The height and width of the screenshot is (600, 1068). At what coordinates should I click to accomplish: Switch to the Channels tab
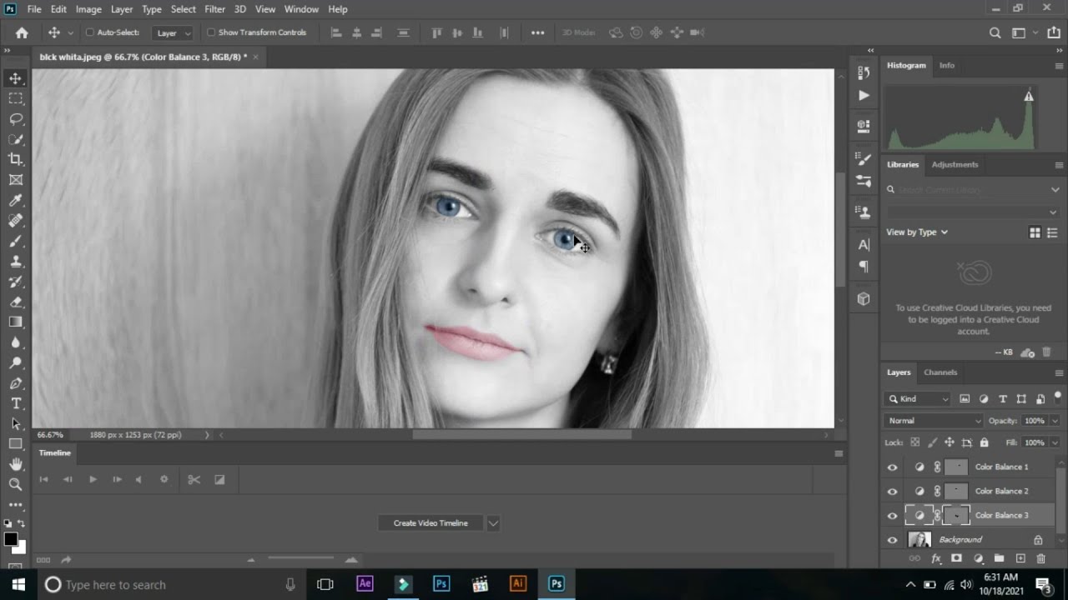(x=940, y=372)
